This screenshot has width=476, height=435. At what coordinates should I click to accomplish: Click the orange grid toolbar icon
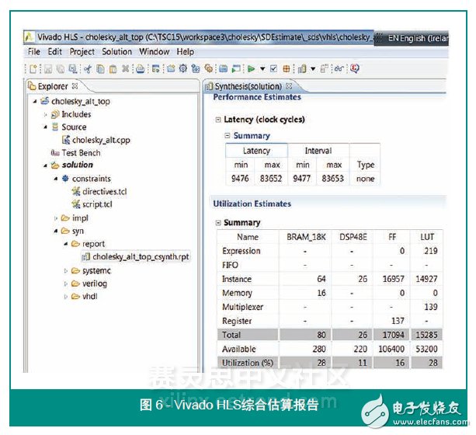(287, 68)
